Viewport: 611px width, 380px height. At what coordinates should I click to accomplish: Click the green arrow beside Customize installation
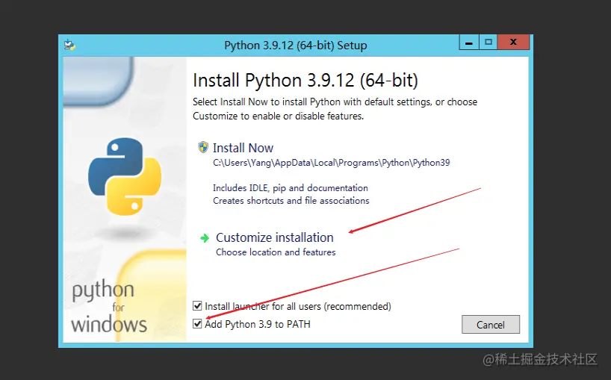tap(205, 238)
